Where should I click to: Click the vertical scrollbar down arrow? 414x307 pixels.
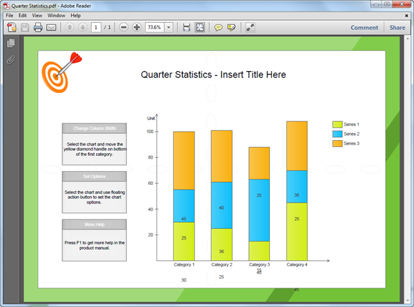[x=407, y=301]
